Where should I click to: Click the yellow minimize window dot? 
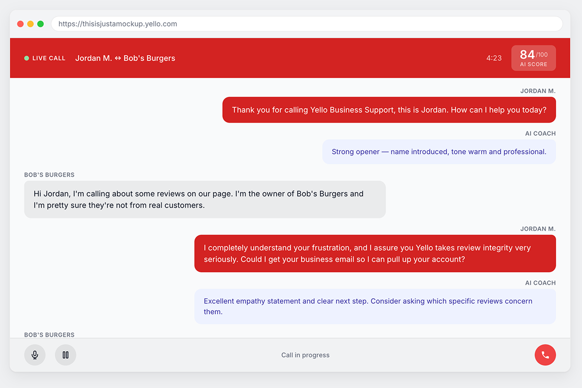(31, 24)
